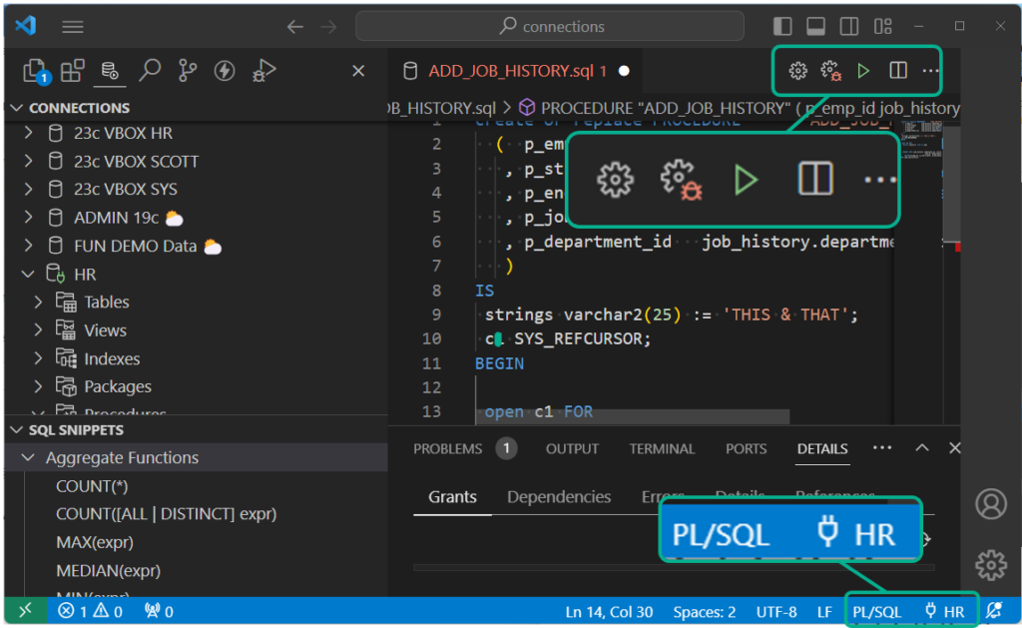Viewport: 1022px width, 628px height.
Task: Expand the ADMIN 19c connection
Action: 29,218
